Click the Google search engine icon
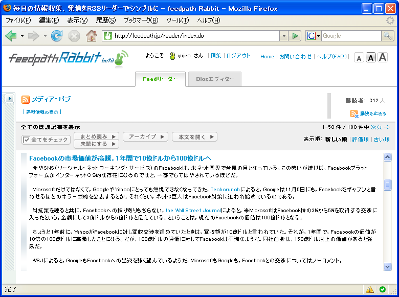 coord(311,36)
